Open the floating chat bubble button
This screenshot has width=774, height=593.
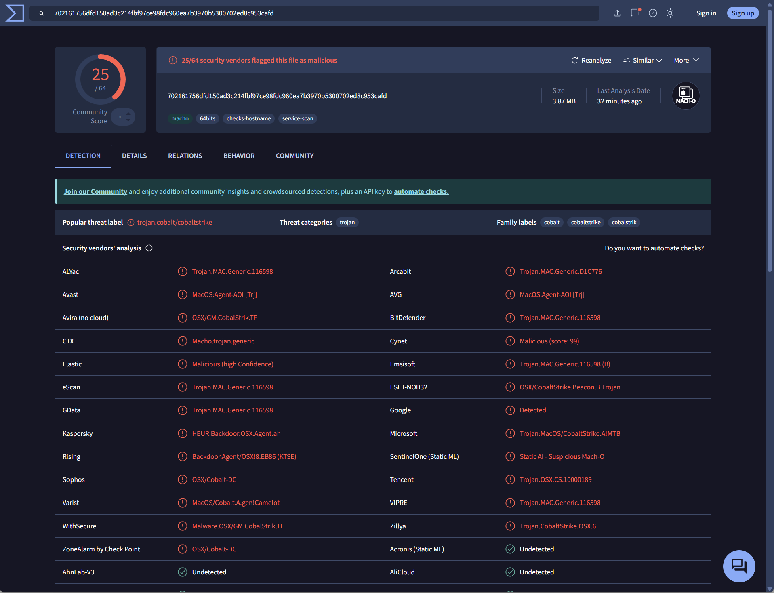(739, 566)
